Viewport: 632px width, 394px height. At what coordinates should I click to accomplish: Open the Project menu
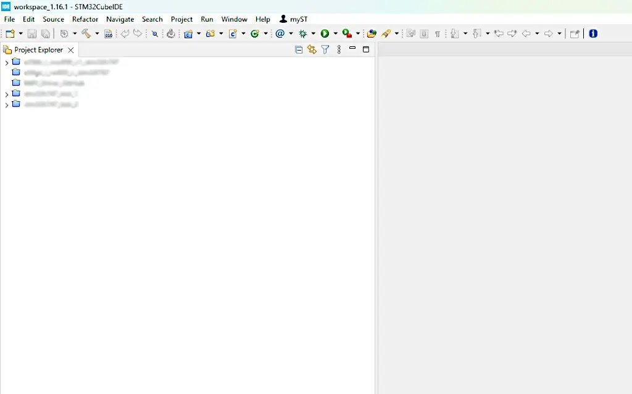[181, 19]
